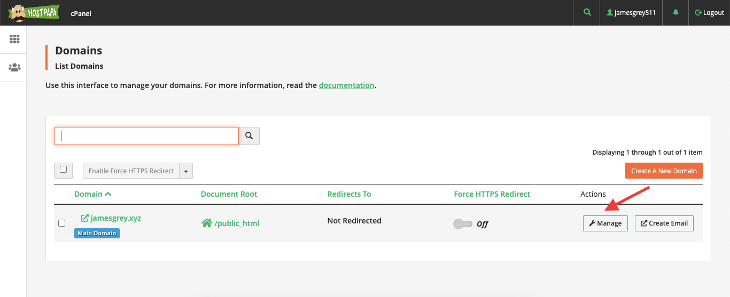This screenshot has height=297, width=730.
Task: Click the domain search magnifier button
Action: coord(249,136)
